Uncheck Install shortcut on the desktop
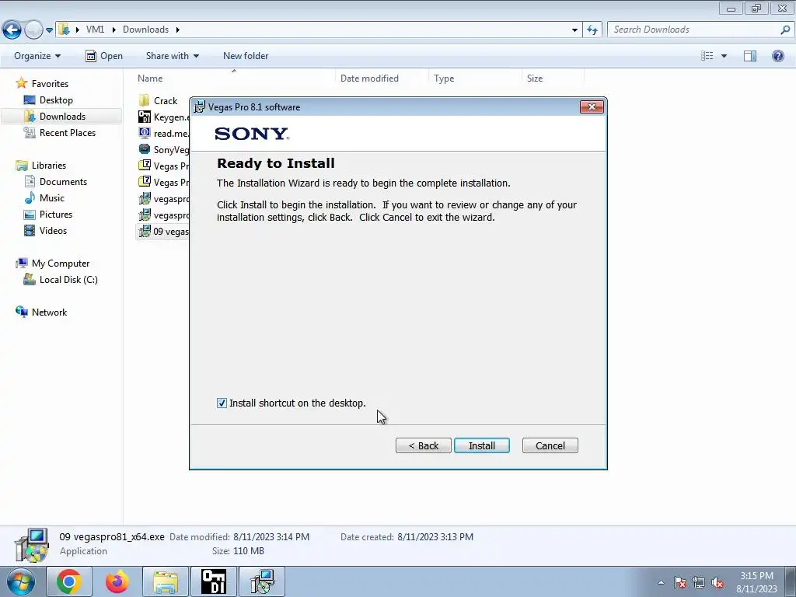Viewport: 796px width, 597px height. pyautogui.click(x=222, y=403)
